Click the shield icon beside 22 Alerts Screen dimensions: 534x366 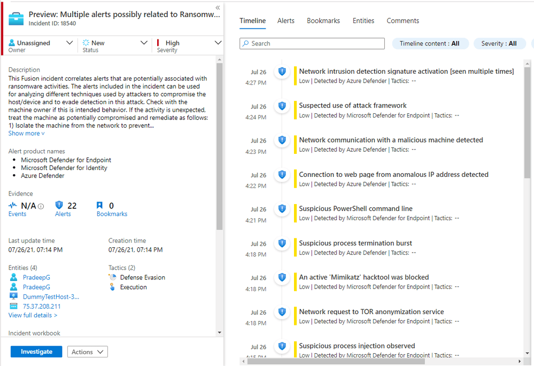pyautogui.click(x=59, y=205)
